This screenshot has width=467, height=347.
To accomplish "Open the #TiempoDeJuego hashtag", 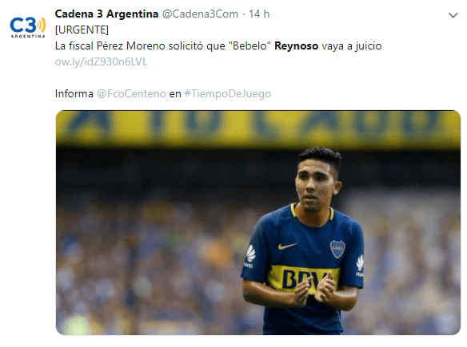I will point(228,93).
